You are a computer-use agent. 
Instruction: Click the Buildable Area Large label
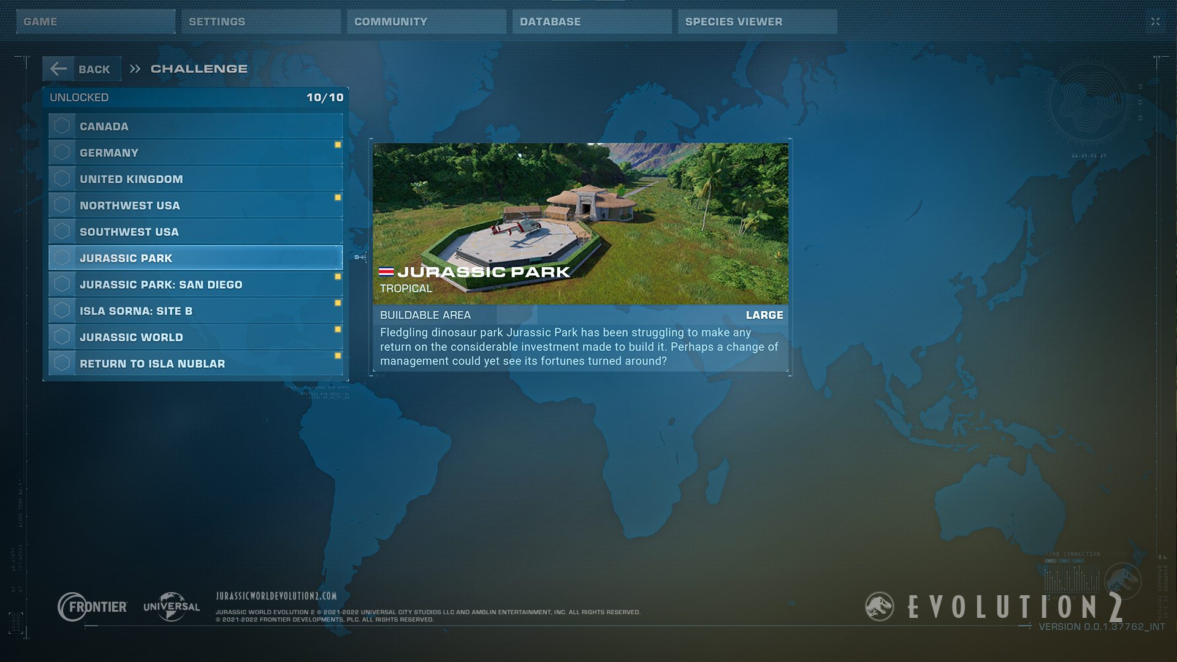coord(581,315)
